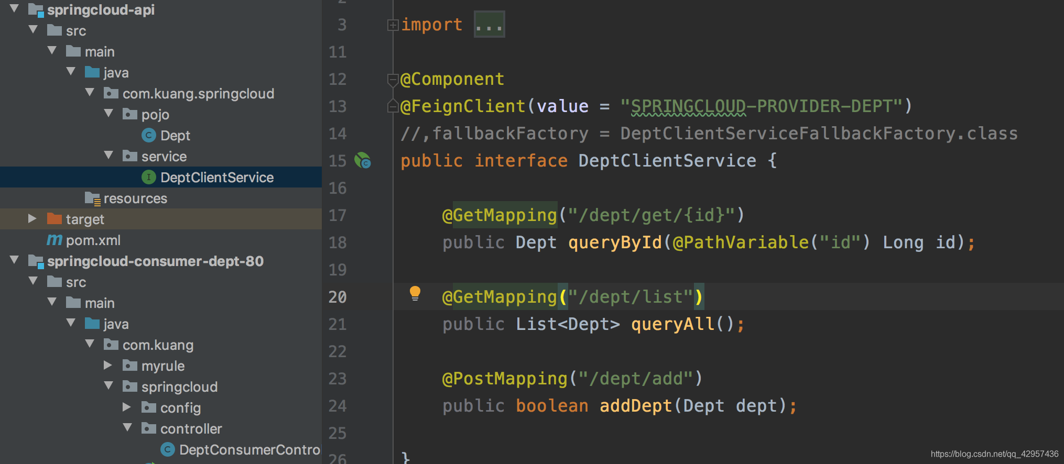Select pom.xml in the project tree
1064x464 pixels.
93,240
